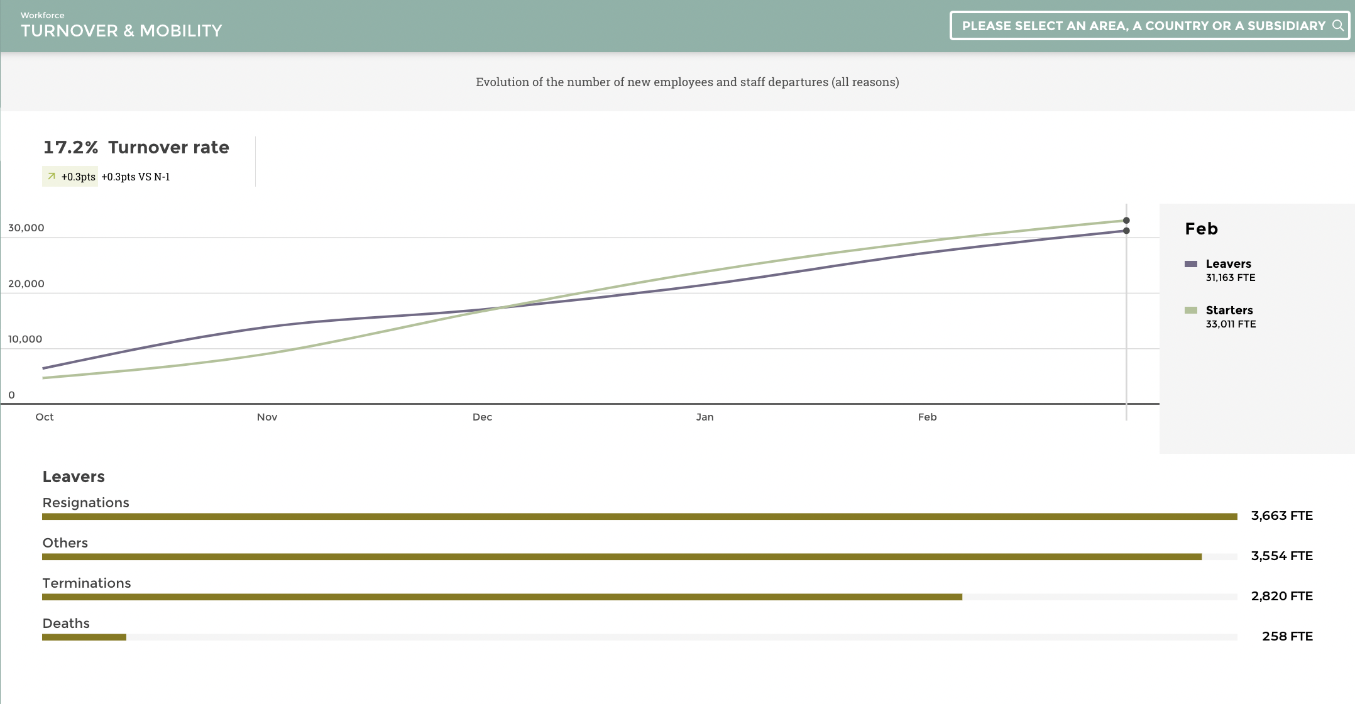Click the Leavers purple legend swatch
The width and height of the screenshot is (1355, 704).
pos(1190,264)
